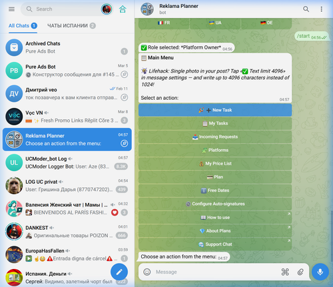Click 'Choose an action from the menu' message
The width and height of the screenshot is (333, 287).
coord(184,257)
